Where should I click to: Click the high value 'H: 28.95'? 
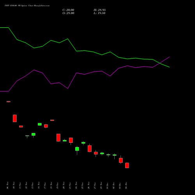(99, 10)
